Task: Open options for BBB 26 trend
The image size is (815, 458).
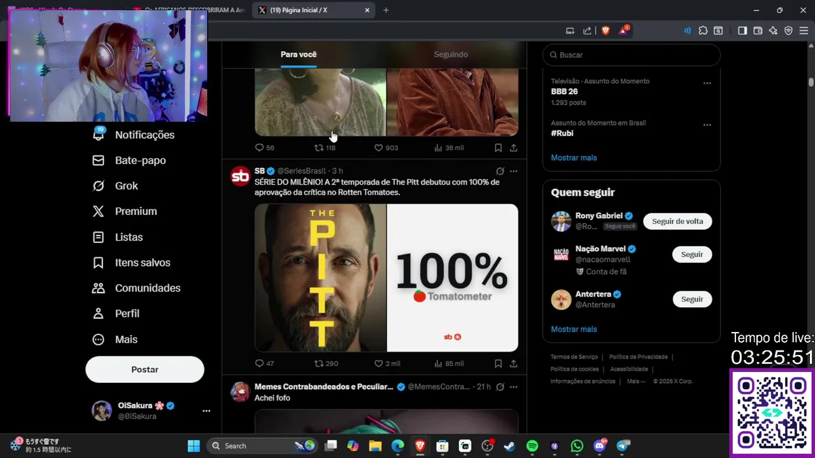Action: pos(707,83)
